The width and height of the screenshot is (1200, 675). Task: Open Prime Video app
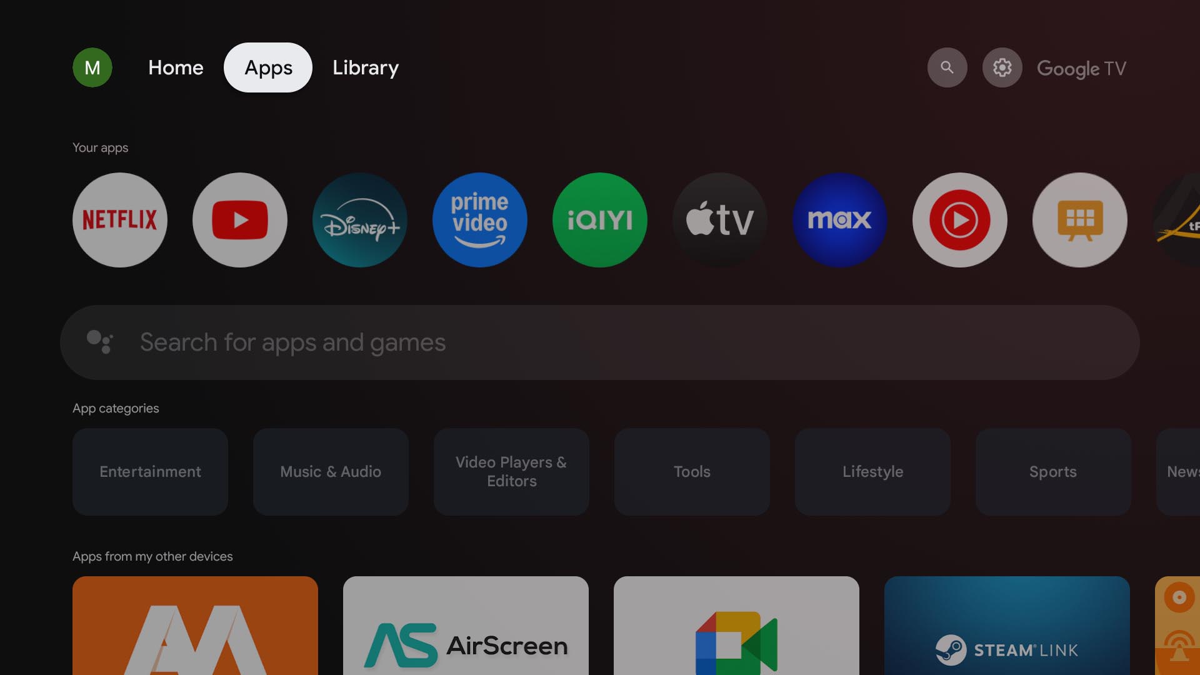[479, 219]
